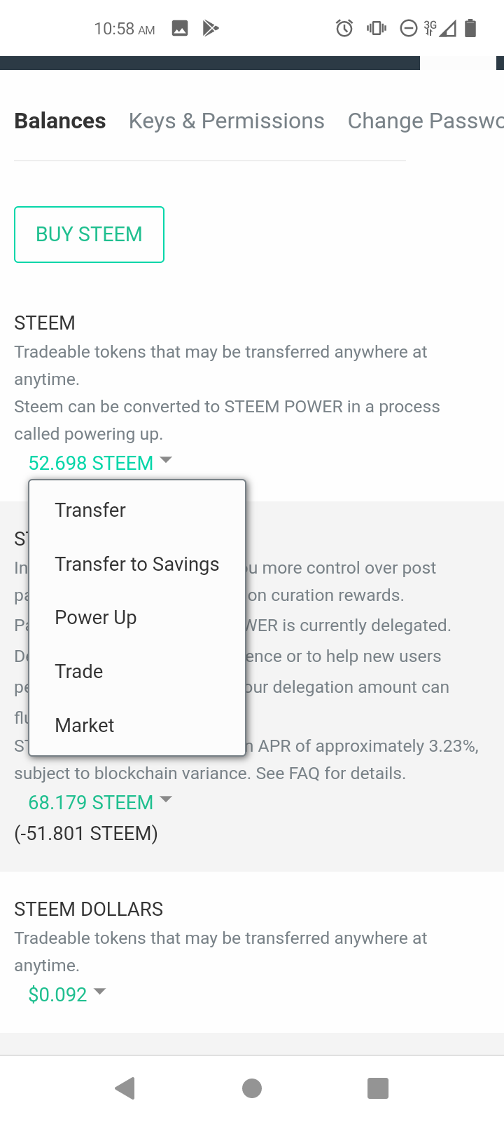This screenshot has width=504, height=1122.
Task: Tap the alarm clock status icon
Action: pos(344,29)
